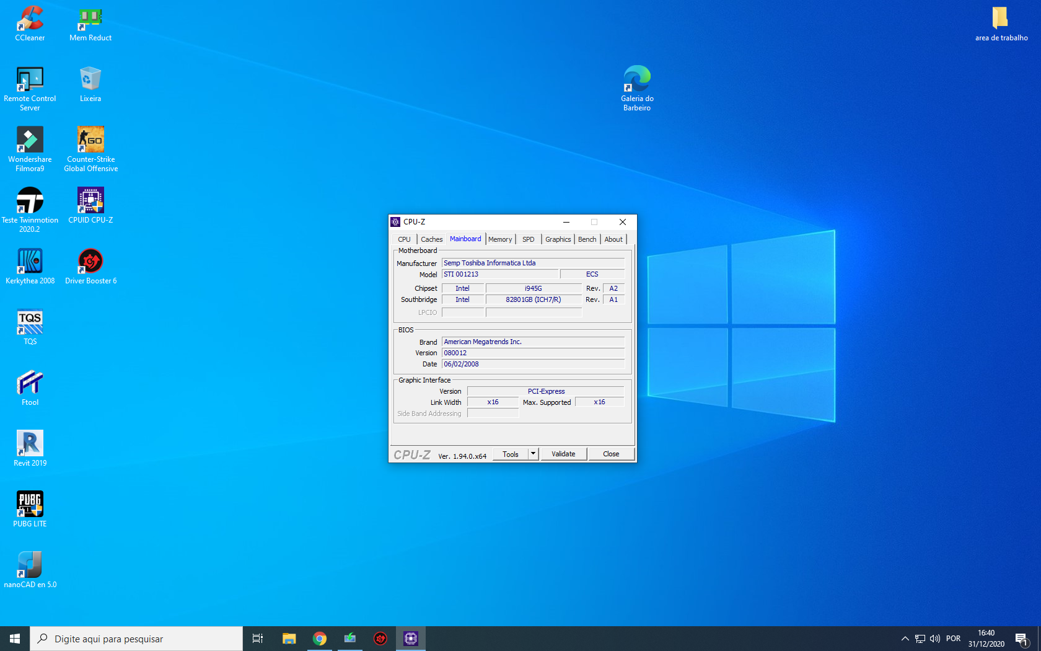This screenshot has width=1041, height=651.
Task: Click the Windows search box
Action: [x=136, y=639]
